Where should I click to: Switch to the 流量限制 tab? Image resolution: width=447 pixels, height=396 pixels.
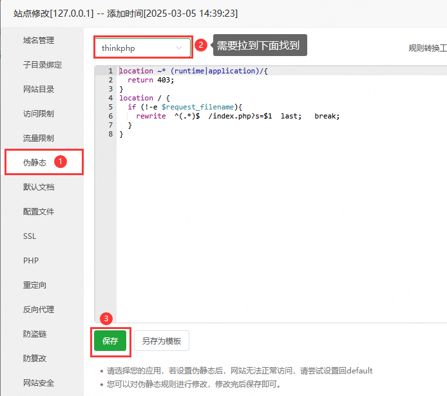point(39,138)
